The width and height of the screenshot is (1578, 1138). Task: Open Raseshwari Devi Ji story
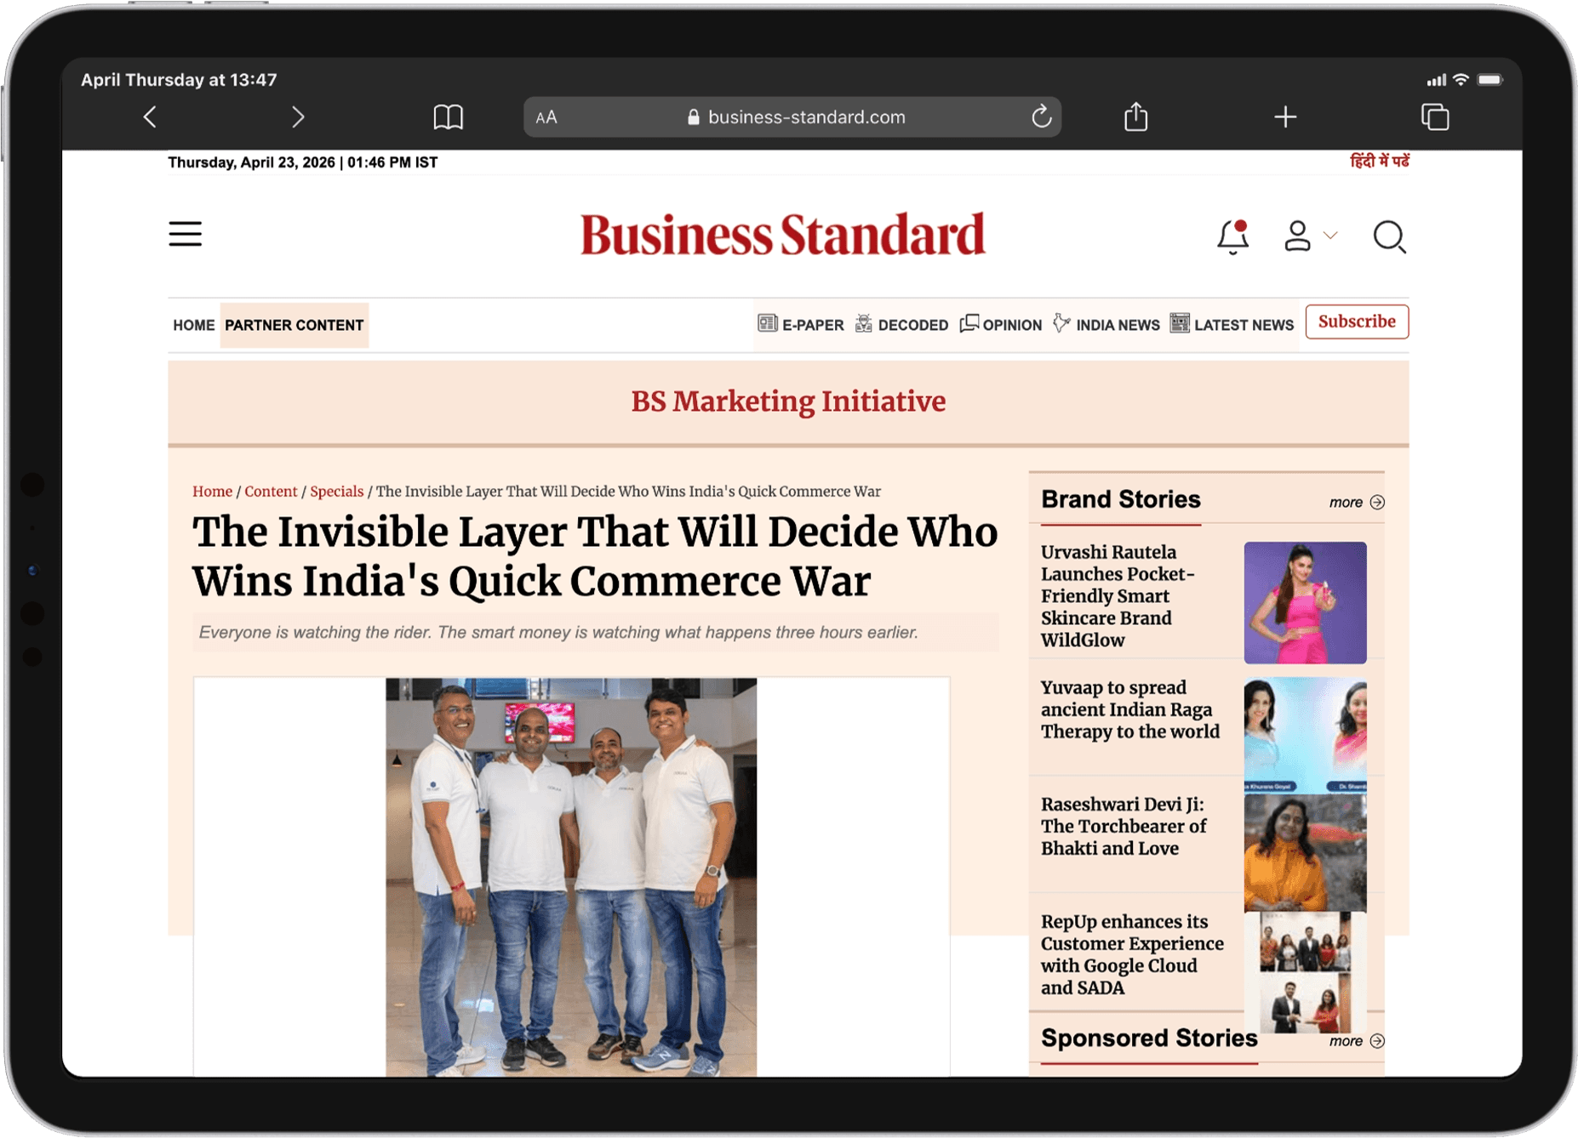point(1123,827)
